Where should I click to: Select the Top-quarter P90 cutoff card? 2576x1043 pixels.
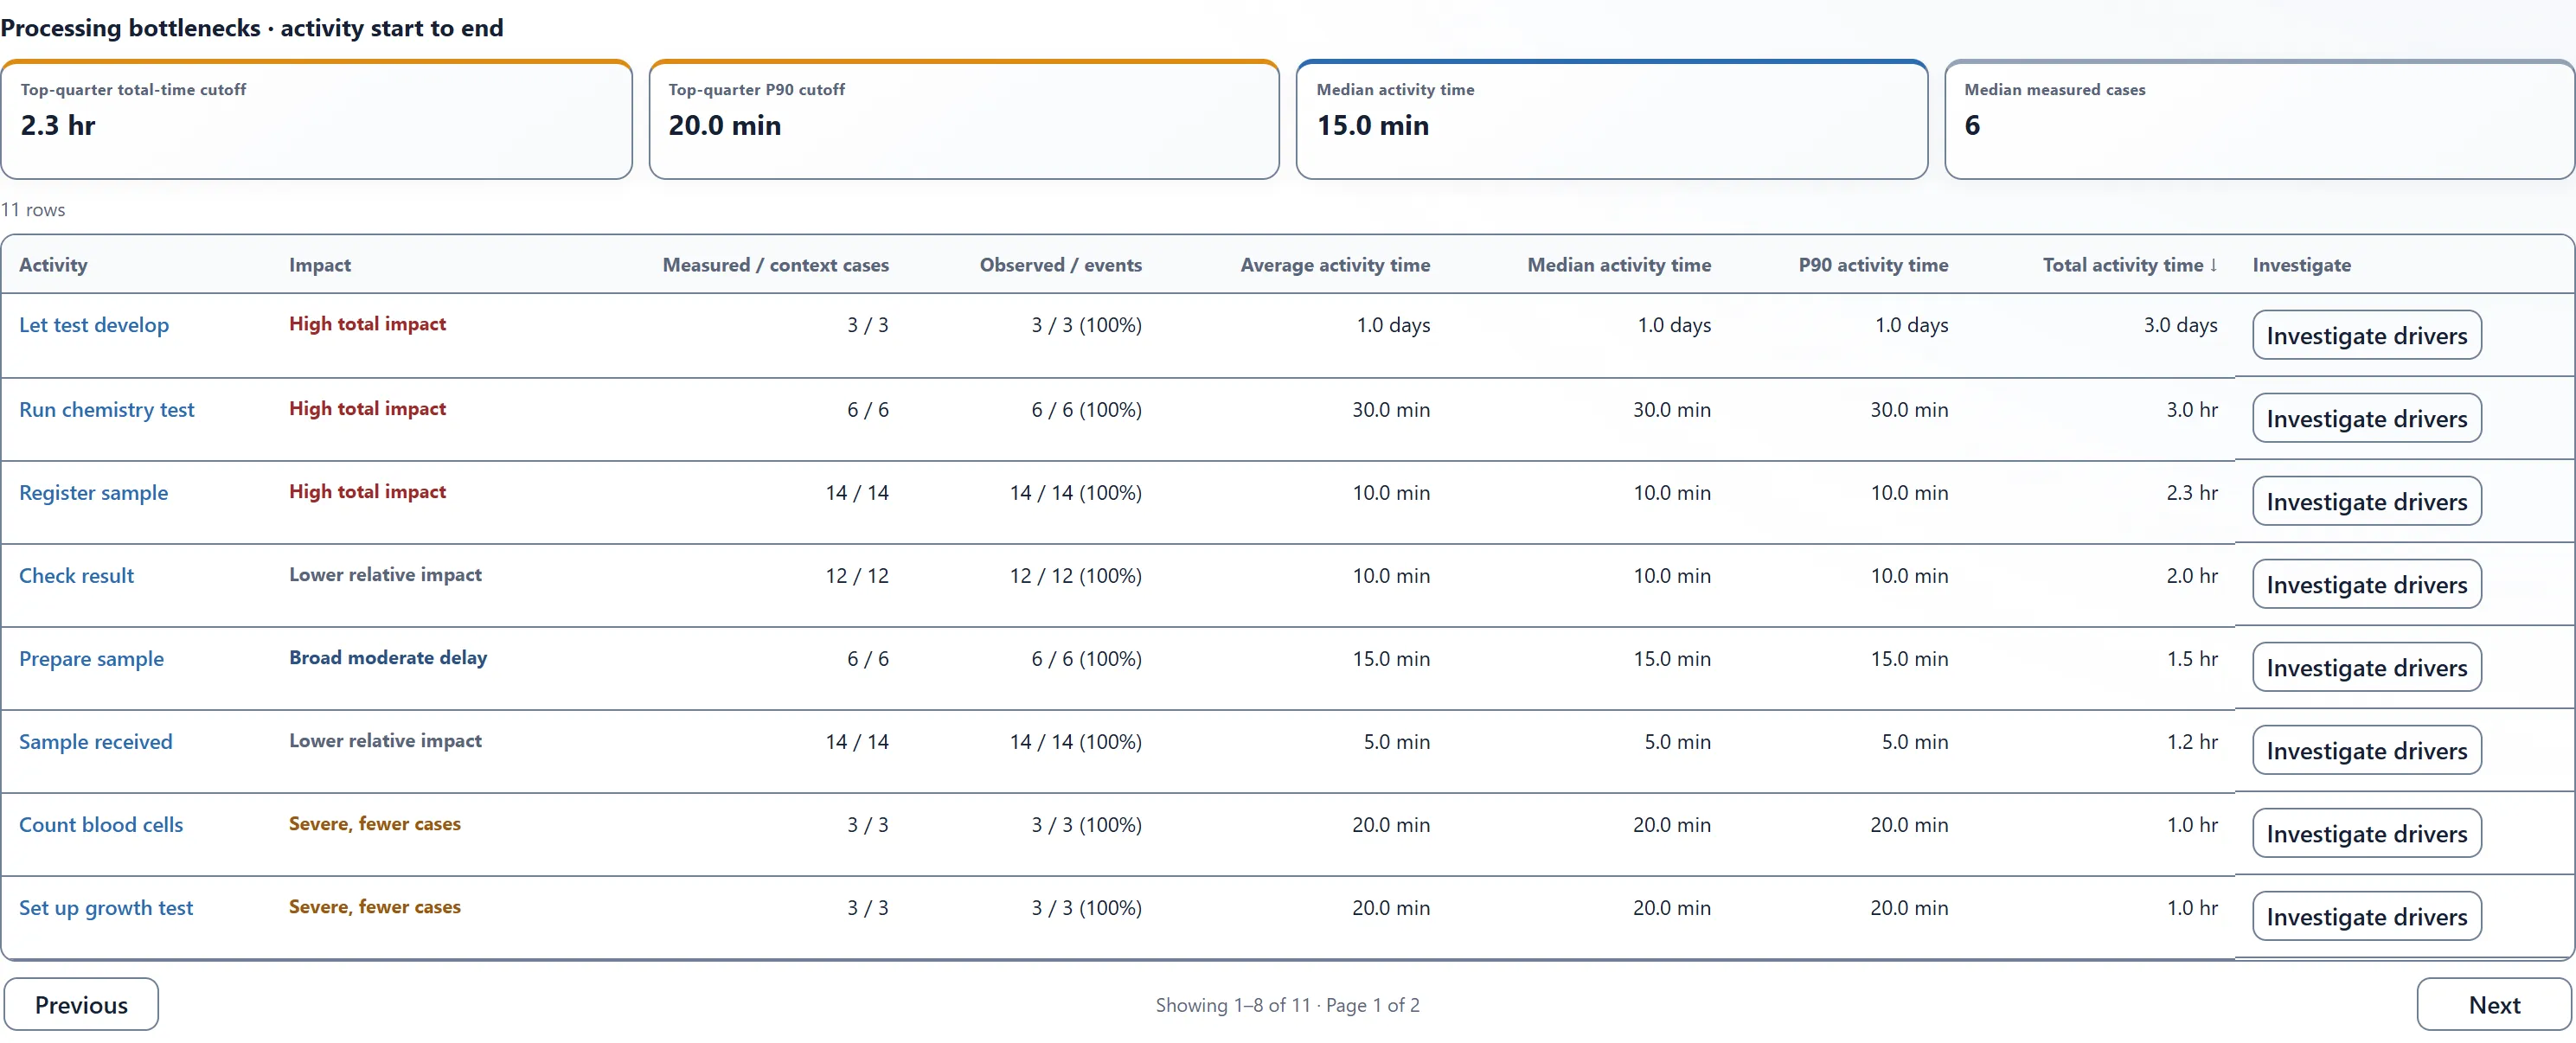tap(964, 120)
